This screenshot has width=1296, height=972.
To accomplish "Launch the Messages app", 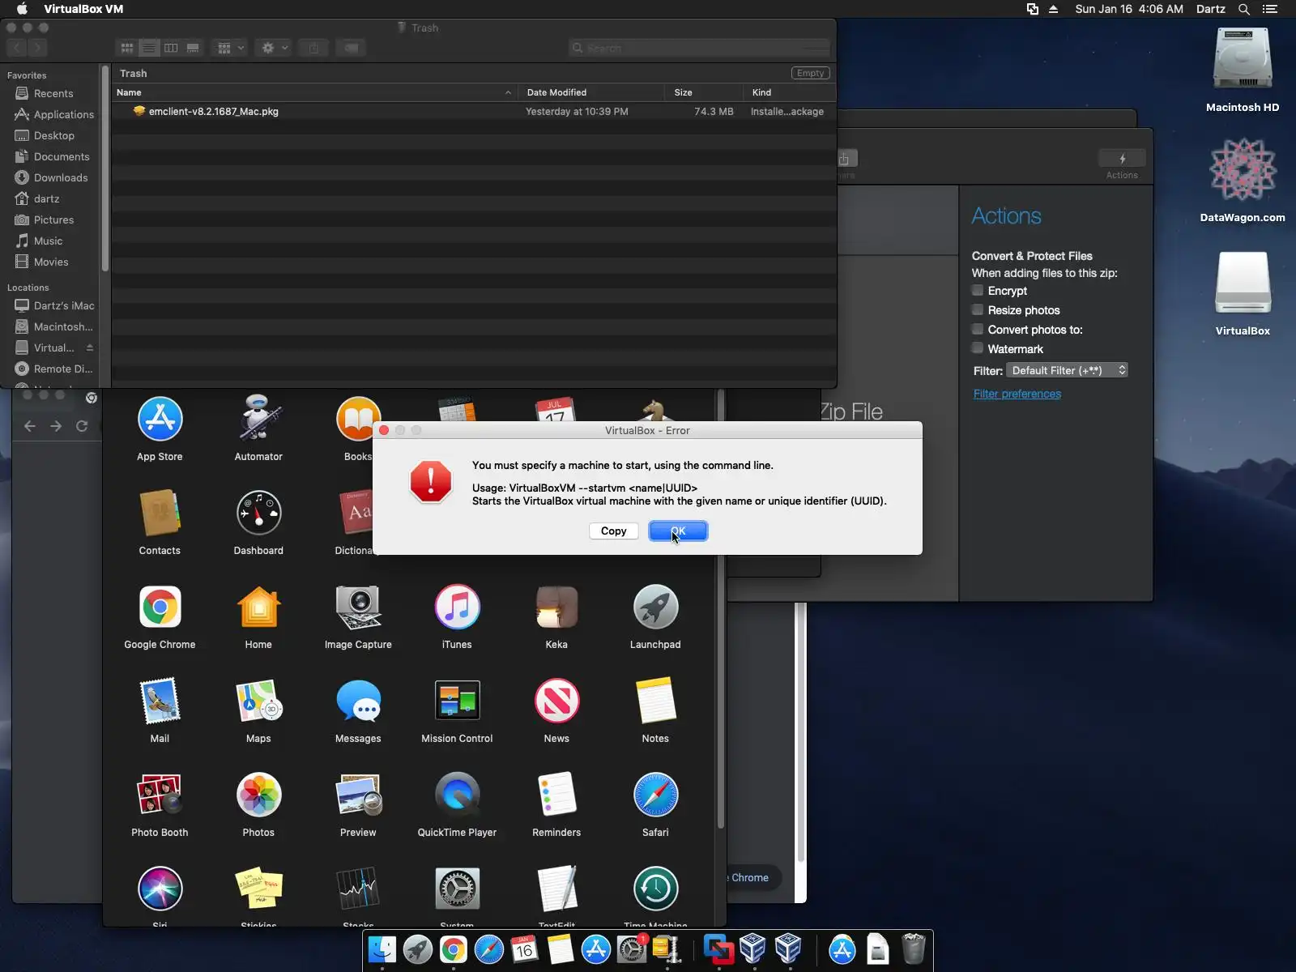I will pyautogui.click(x=358, y=701).
